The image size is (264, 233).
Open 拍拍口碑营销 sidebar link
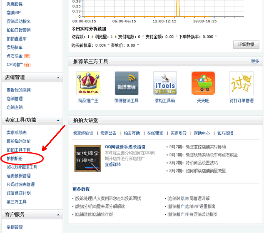coord(18,30)
